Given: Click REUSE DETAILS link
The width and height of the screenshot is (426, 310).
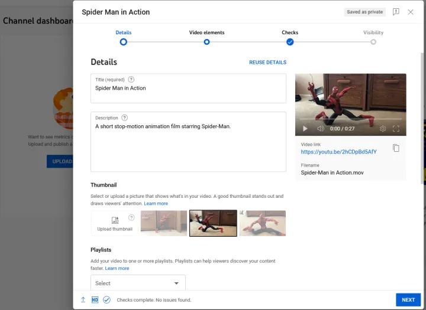Looking at the screenshot, I should (x=267, y=62).
